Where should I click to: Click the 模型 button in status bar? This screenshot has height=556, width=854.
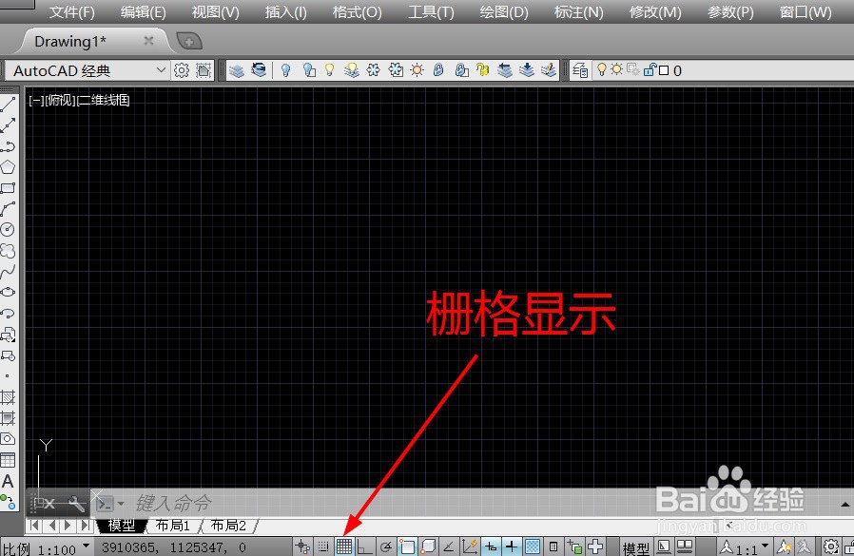tap(635, 547)
